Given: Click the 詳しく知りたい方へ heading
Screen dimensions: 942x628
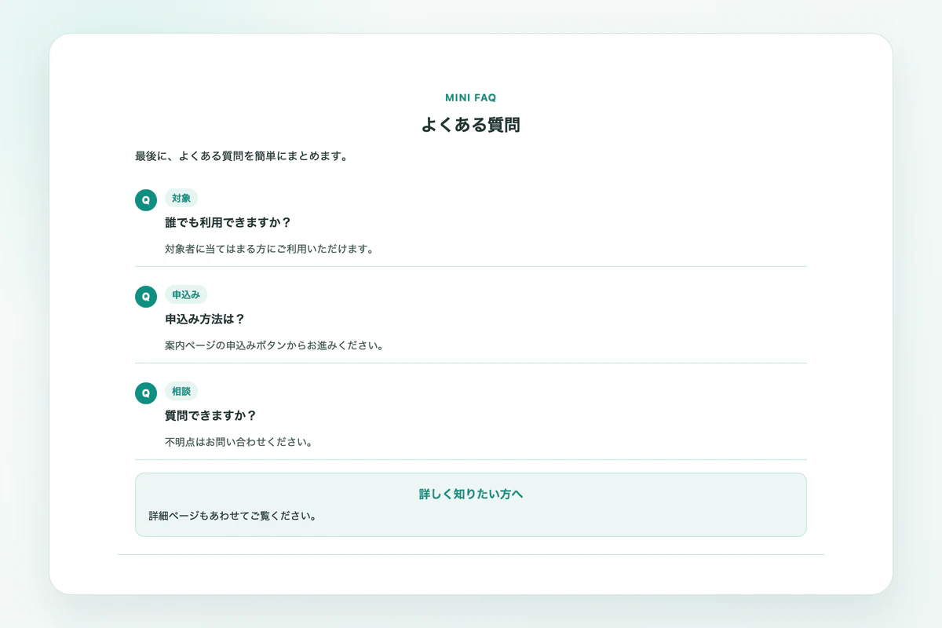Looking at the screenshot, I should [471, 495].
